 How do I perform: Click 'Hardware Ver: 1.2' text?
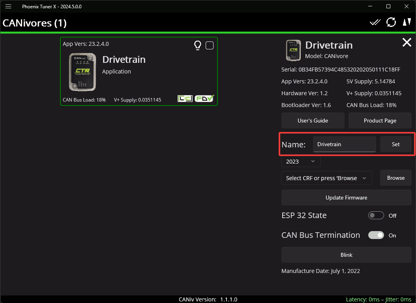click(x=304, y=93)
